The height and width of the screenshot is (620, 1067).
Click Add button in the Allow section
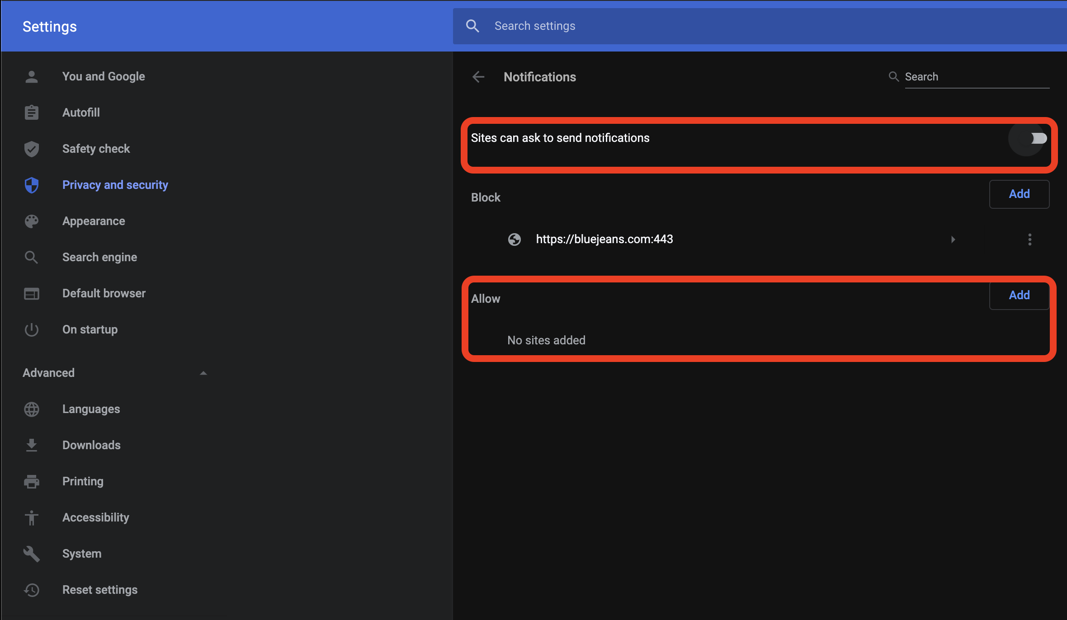point(1020,295)
